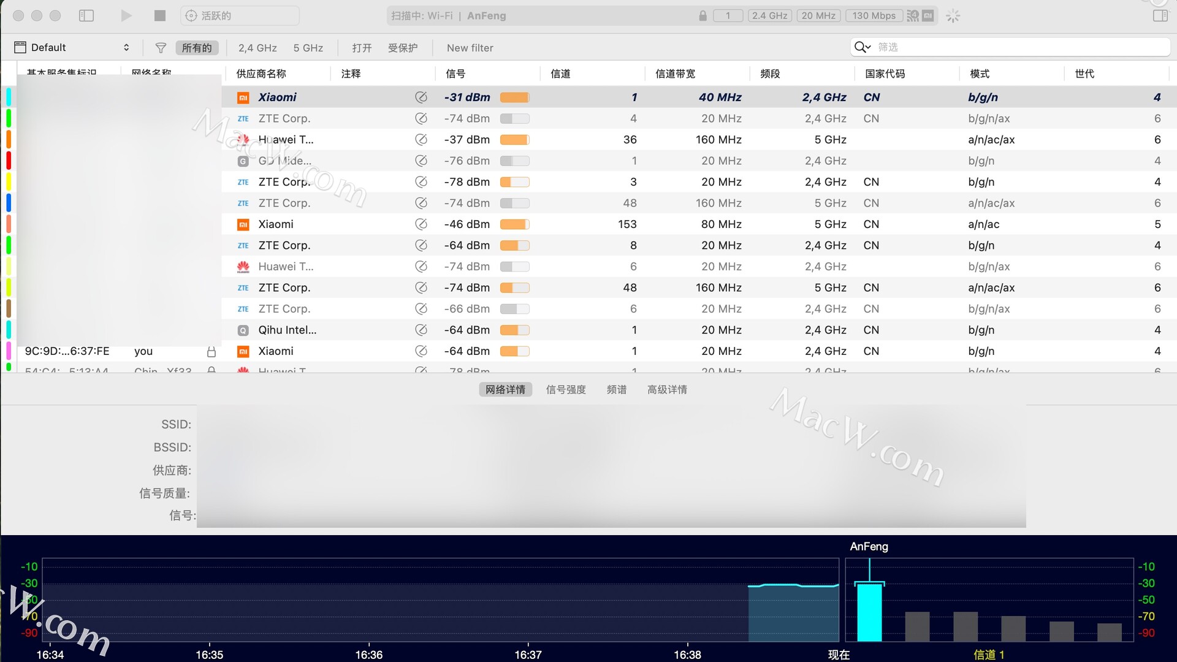Stop scanning with the stop button
This screenshot has height=662, width=1177.
[160, 15]
